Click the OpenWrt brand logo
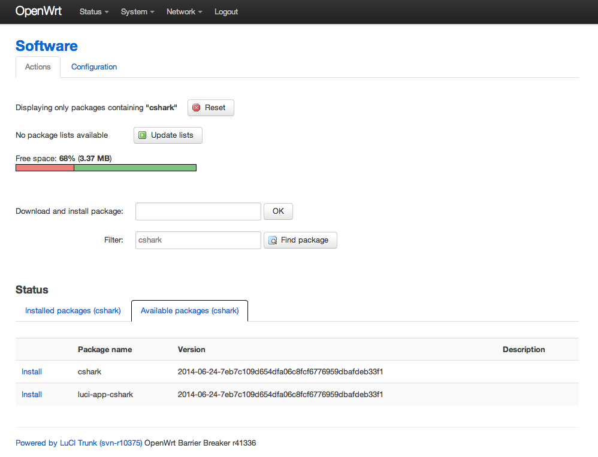 [38, 11]
